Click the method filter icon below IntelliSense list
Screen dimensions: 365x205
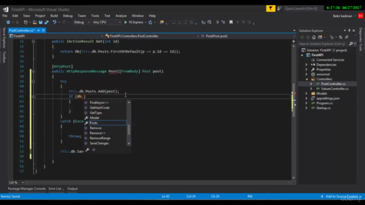click(x=94, y=150)
